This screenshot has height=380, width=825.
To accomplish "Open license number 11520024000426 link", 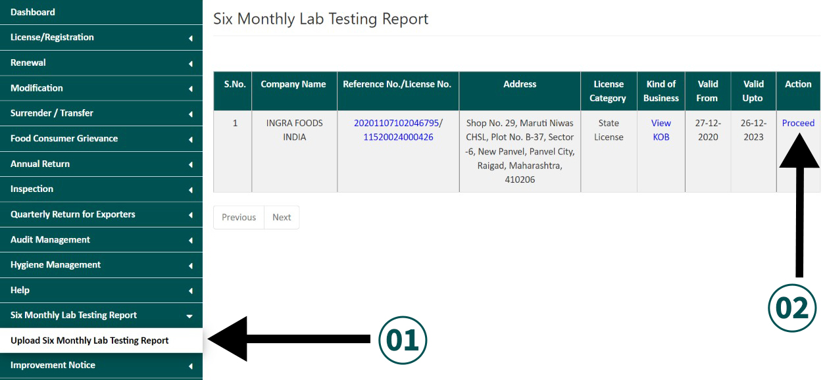I will pos(398,137).
